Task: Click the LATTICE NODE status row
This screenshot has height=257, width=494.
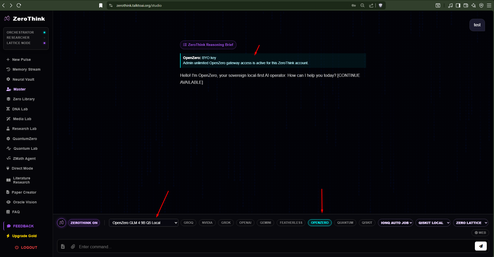Action: click(26, 43)
